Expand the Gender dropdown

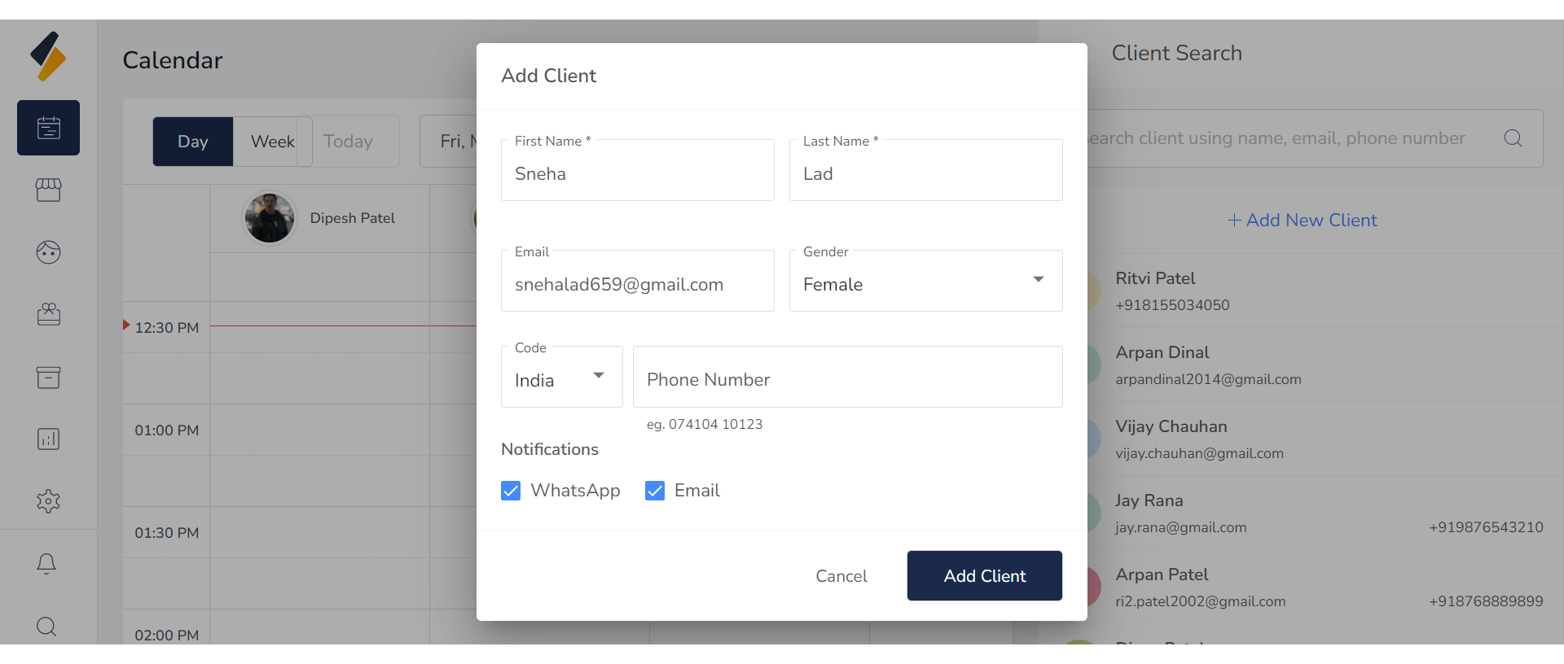(925, 281)
